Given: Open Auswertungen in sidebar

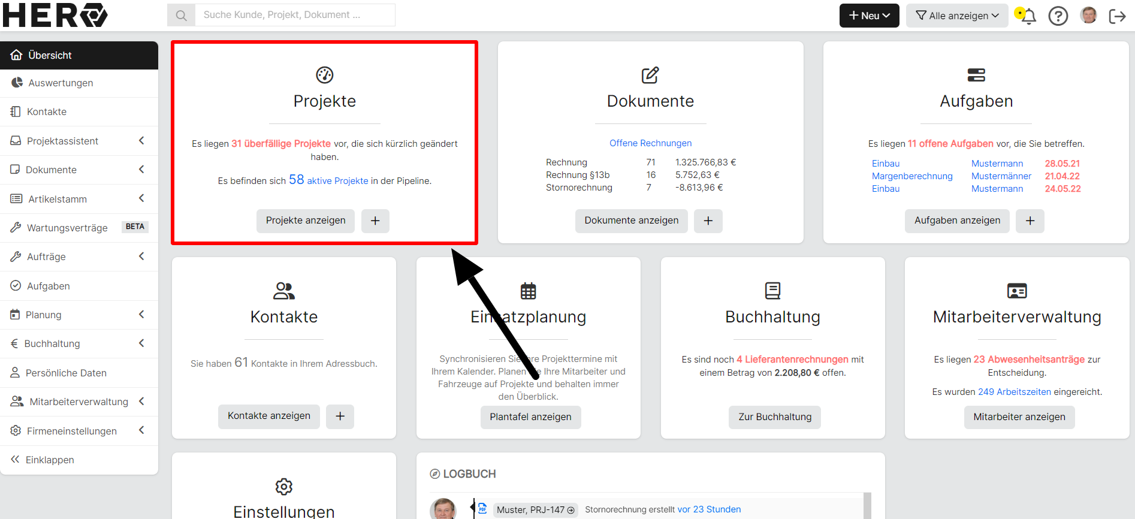Looking at the screenshot, I should click(x=79, y=83).
